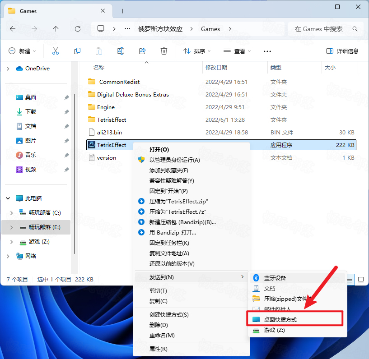Click the Copy icon in toolbar
This screenshot has height=359, width=369.
click(x=77, y=51)
